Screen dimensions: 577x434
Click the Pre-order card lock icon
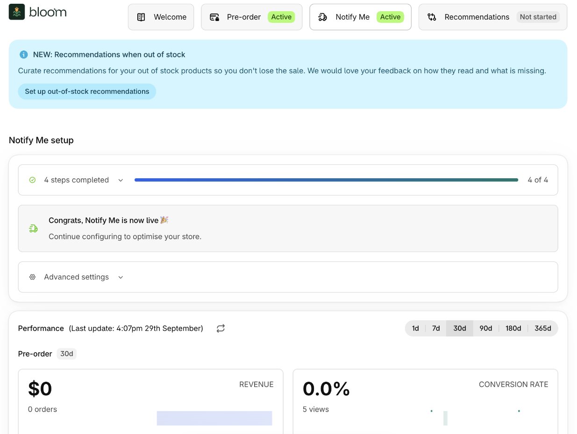tap(214, 17)
